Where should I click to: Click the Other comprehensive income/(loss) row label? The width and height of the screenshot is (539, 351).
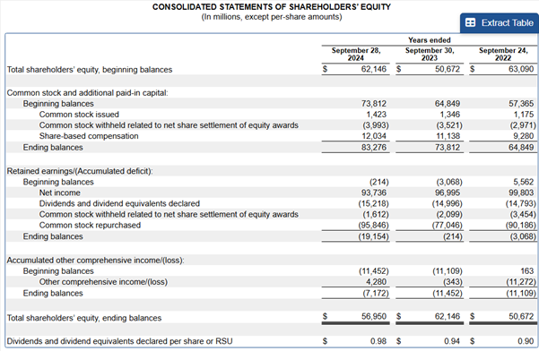click(x=103, y=282)
